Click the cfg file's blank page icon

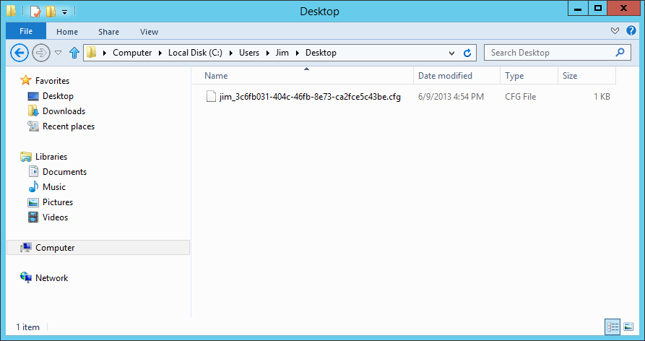[x=211, y=97]
